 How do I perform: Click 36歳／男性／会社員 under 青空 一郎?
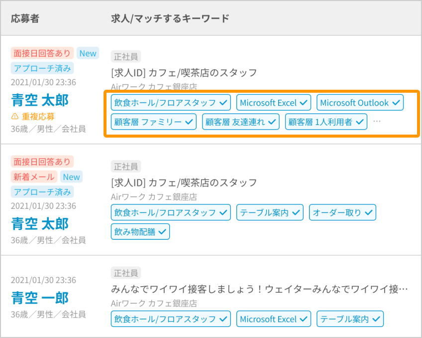click(48, 314)
